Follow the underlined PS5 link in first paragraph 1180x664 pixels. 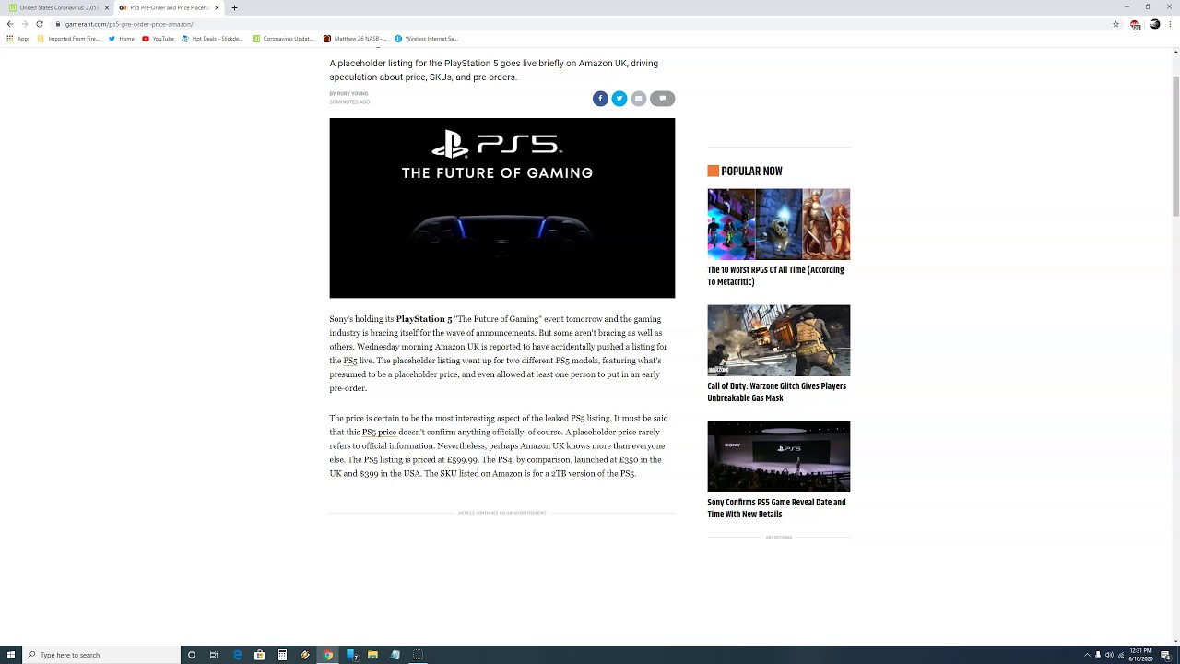(350, 361)
